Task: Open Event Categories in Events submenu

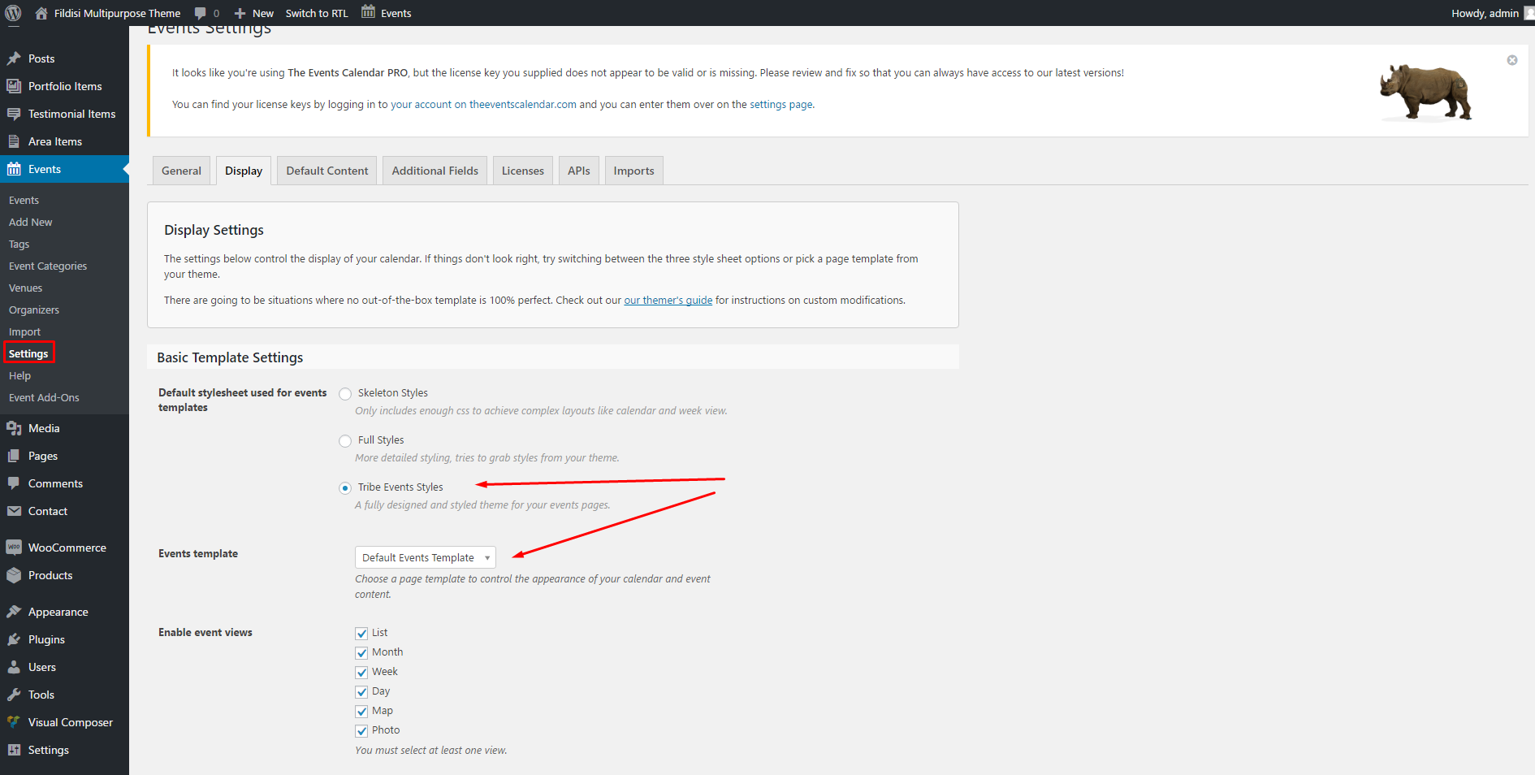Action: pos(48,266)
